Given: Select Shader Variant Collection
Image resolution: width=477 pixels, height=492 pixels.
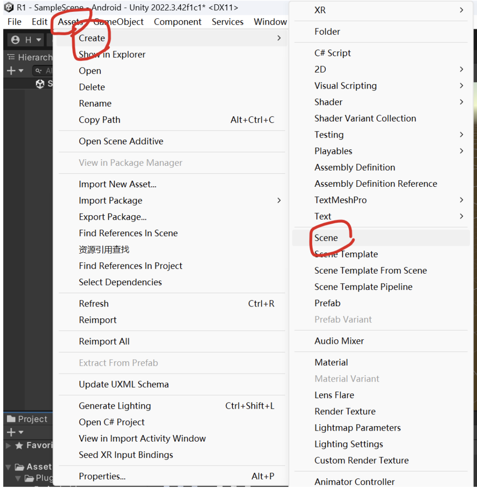Looking at the screenshot, I should pos(381,118).
